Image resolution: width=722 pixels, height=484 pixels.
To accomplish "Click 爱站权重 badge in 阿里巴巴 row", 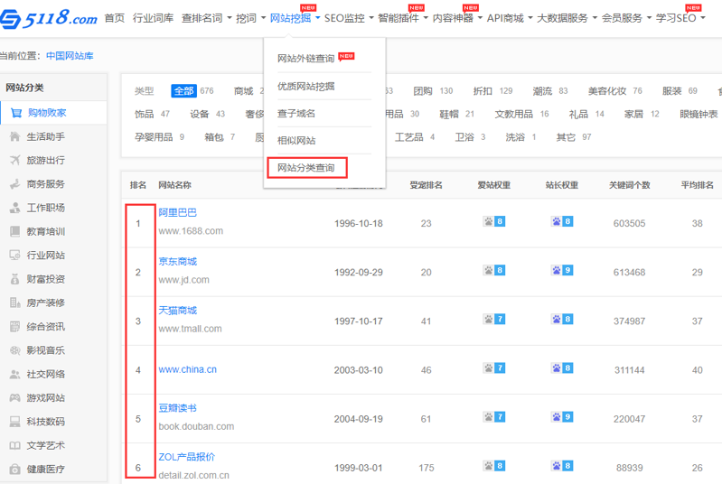I will click(494, 221).
